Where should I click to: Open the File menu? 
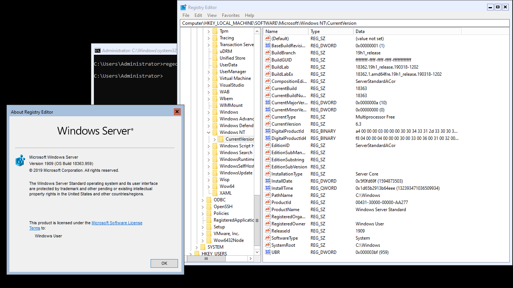(186, 15)
